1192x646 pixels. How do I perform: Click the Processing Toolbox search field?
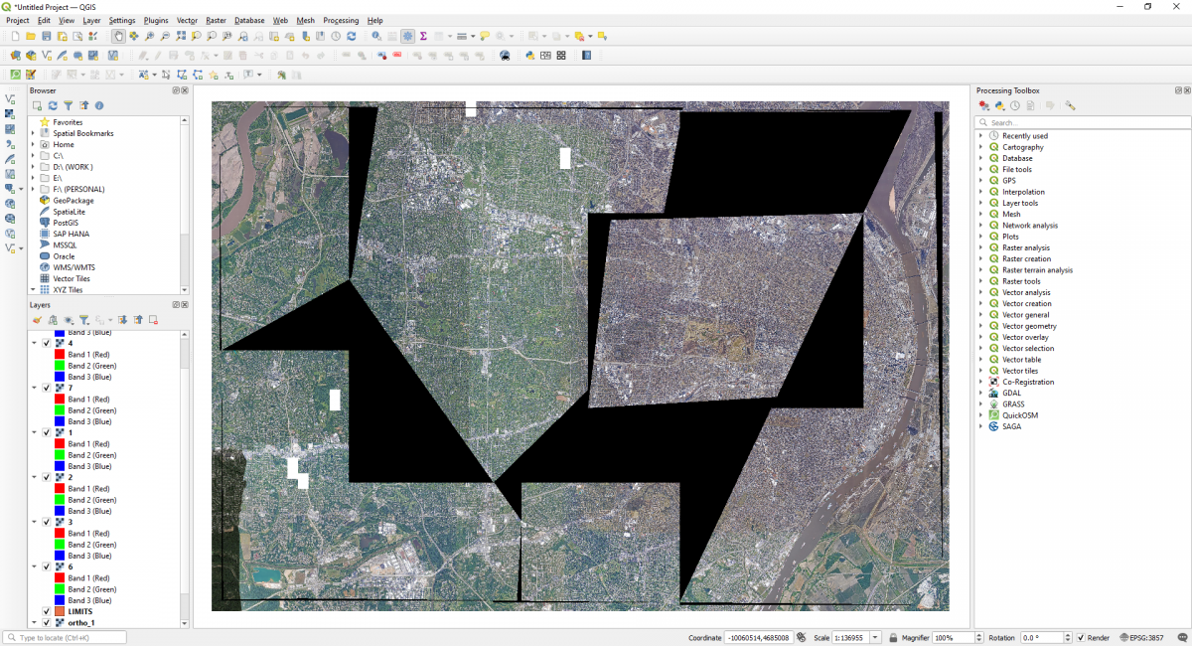[x=1078, y=122]
